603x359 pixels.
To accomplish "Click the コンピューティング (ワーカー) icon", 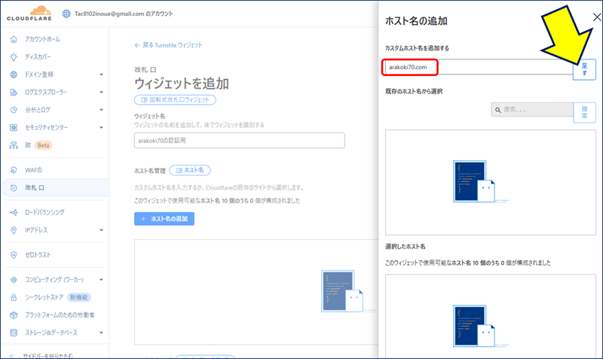I will coord(14,279).
